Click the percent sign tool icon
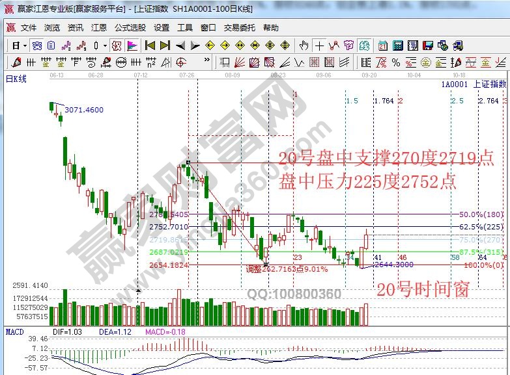This screenshot has height=375, width=510. pyautogui.click(x=396, y=62)
